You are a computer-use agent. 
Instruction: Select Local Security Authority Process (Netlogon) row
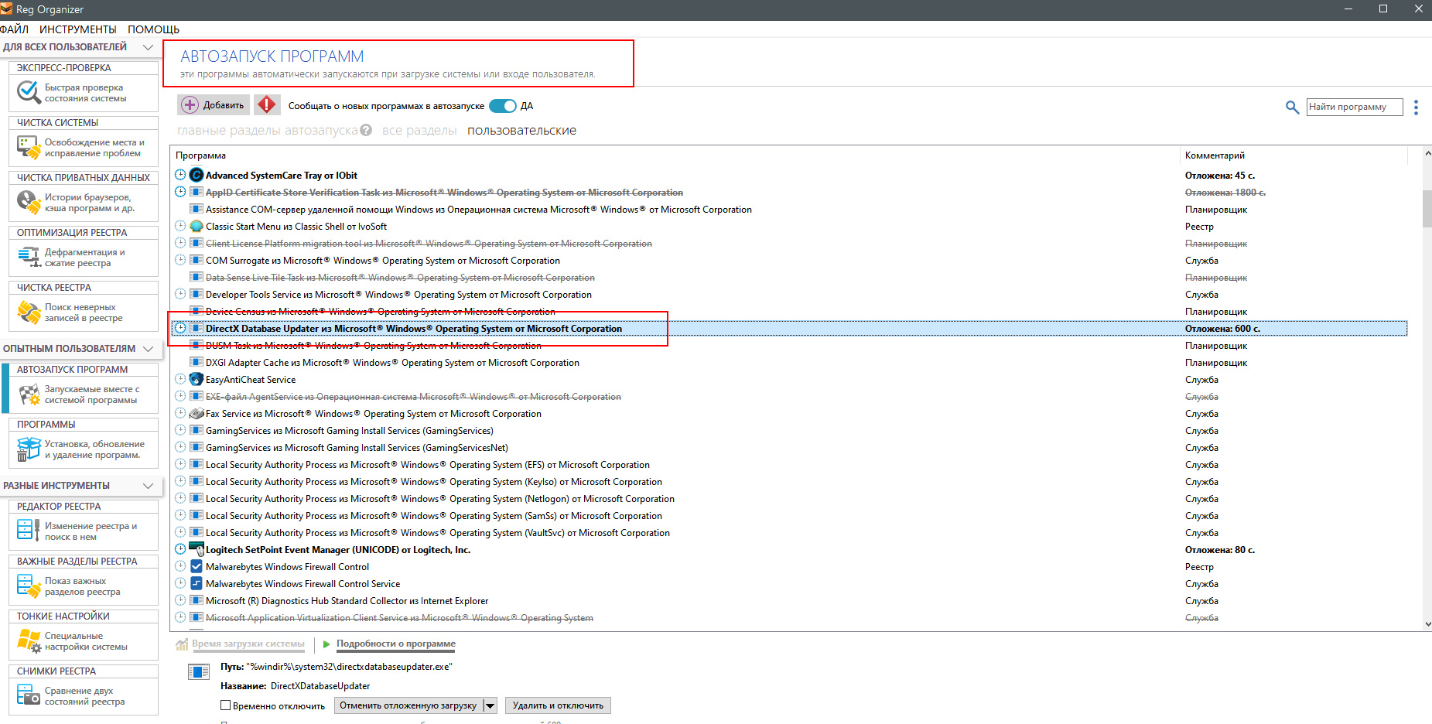pyautogui.click(x=789, y=499)
